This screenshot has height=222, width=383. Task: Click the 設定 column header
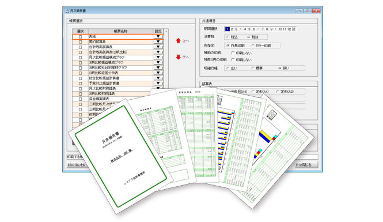pos(158,31)
